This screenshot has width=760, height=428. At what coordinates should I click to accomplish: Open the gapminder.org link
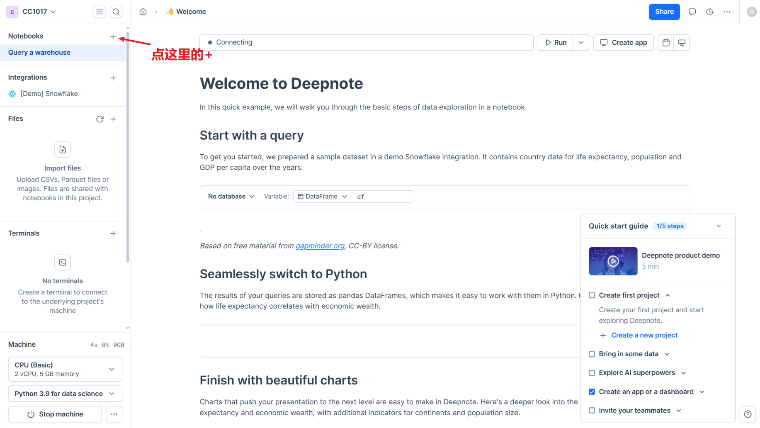pos(320,246)
